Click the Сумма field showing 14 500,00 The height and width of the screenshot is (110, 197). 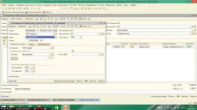(x=31, y=40)
